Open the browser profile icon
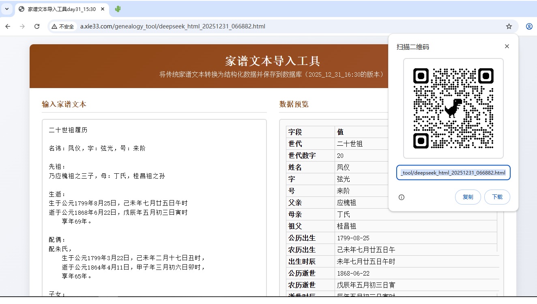The height and width of the screenshot is (304, 537). point(529,26)
